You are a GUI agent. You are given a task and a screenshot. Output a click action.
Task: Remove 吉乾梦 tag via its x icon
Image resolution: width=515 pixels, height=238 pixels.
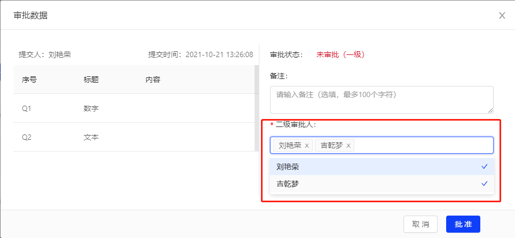click(x=348, y=146)
